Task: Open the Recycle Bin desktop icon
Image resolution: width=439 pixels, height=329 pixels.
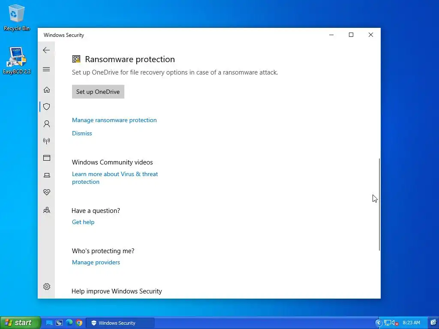Action: [x=17, y=17]
